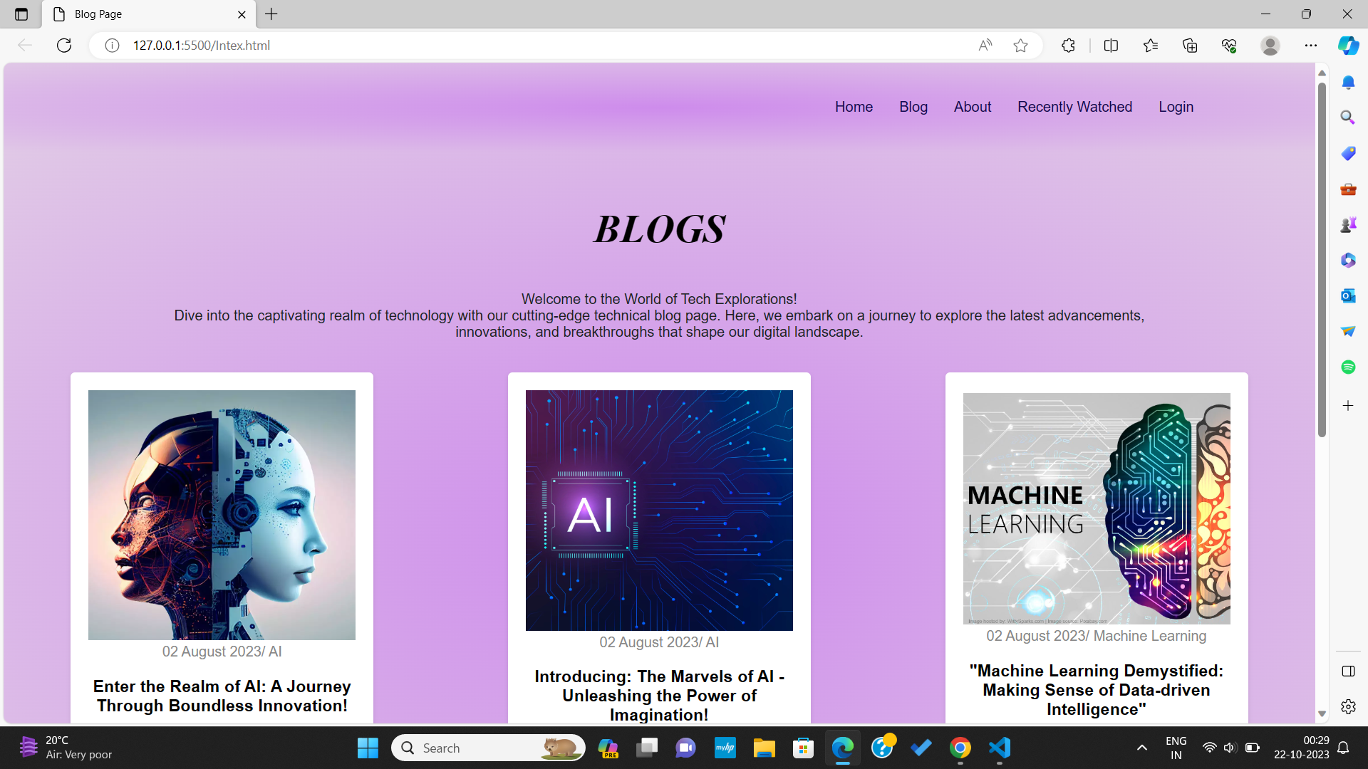Expand hidden system tray icons chevron

click(x=1141, y=748)
